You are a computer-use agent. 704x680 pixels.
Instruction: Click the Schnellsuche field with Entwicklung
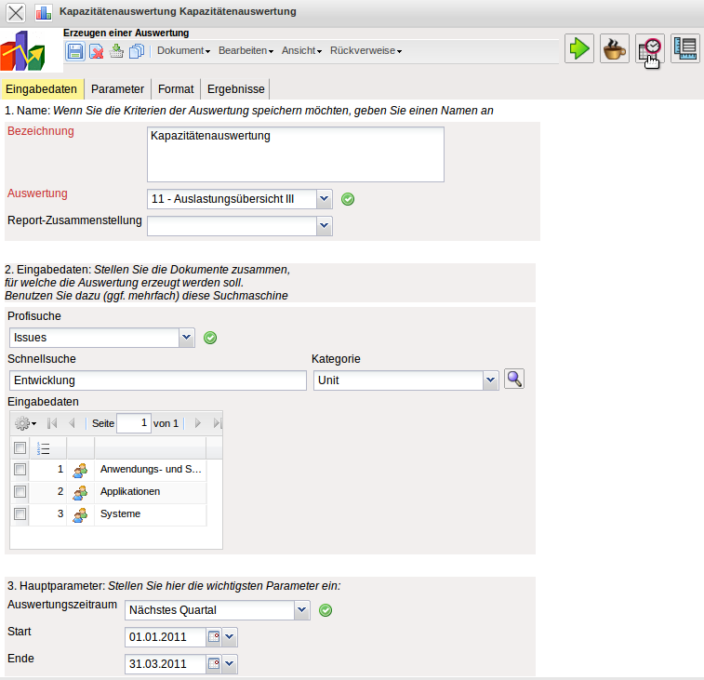(158, 380)
